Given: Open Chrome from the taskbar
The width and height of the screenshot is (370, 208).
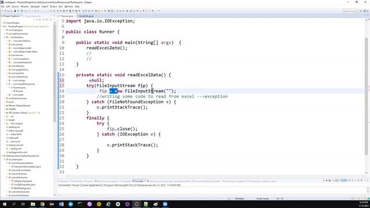Looking at the screenshot, I should [x=42, y=204].
